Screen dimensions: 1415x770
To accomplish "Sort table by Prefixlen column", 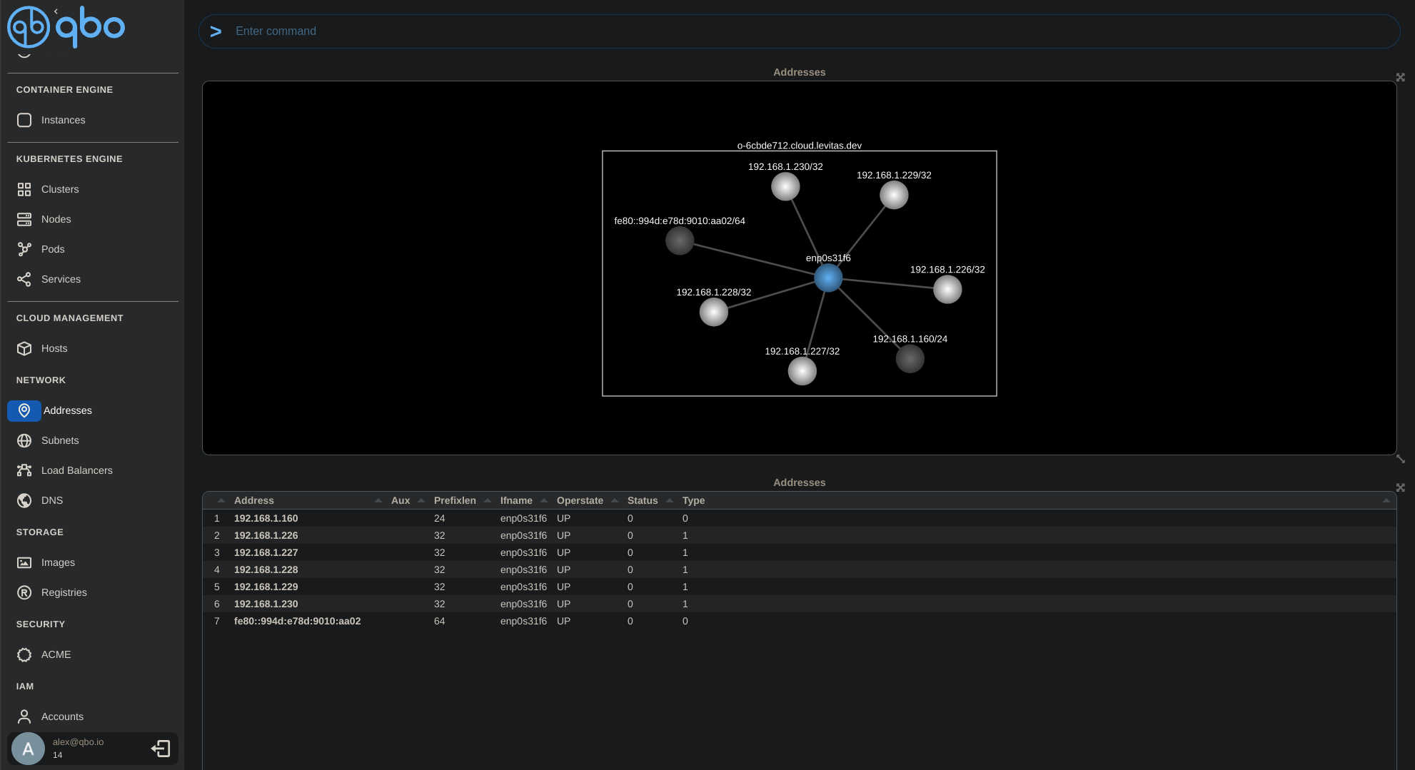I will 455,500.
